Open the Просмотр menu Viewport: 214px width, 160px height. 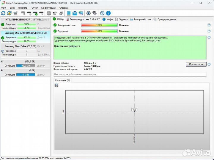pos(23,8)
